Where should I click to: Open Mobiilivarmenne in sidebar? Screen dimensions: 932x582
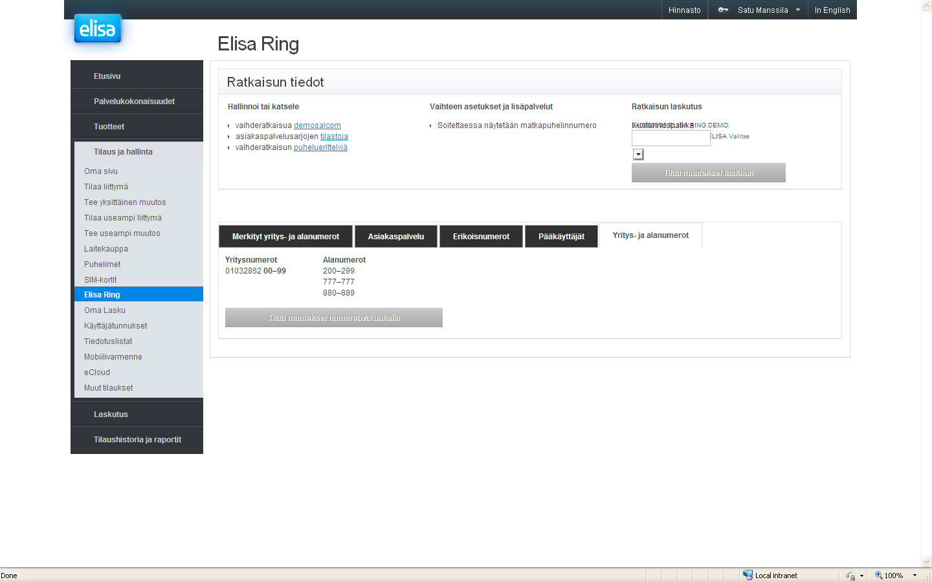113,357
